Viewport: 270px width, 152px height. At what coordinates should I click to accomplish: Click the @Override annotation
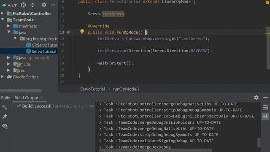[x=98, y=26]
